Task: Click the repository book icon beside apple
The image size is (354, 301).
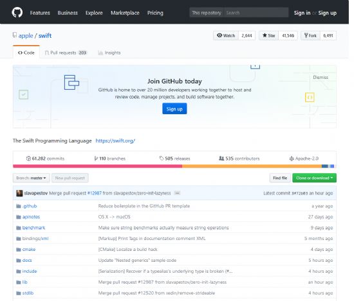Action: click(x=15, y=35)
